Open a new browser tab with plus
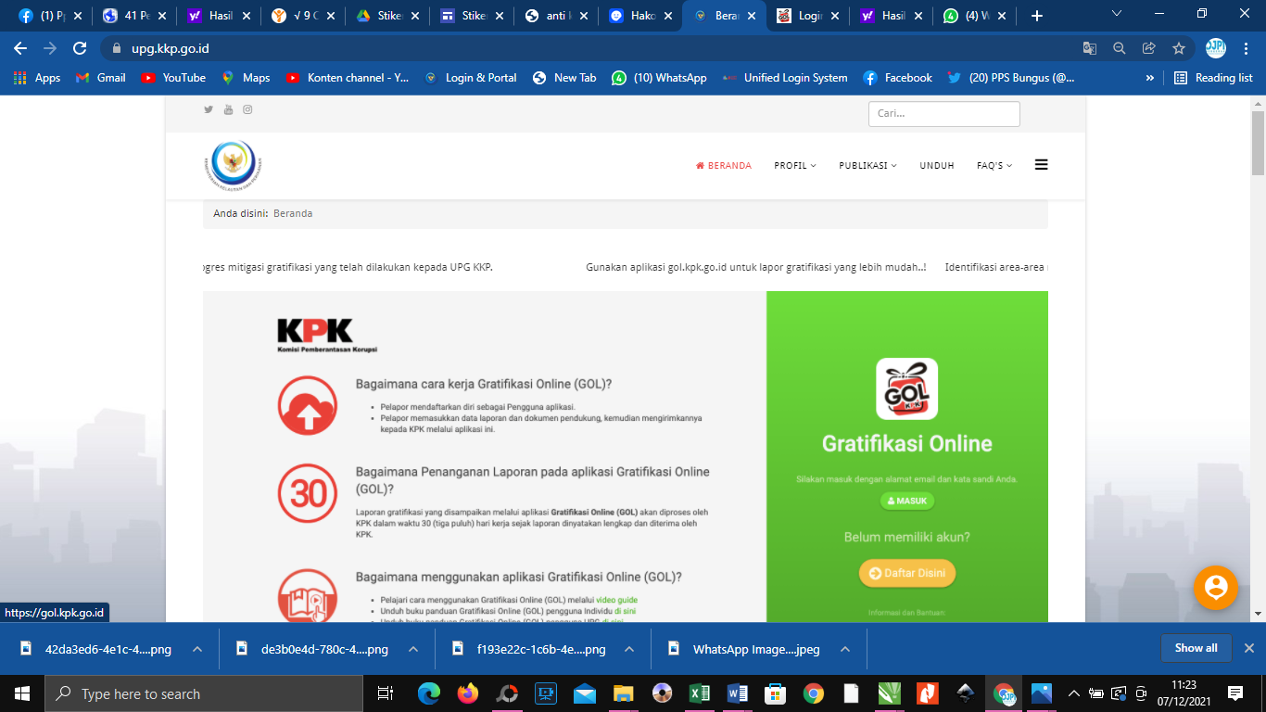1266x712 pixels. 1037,16
